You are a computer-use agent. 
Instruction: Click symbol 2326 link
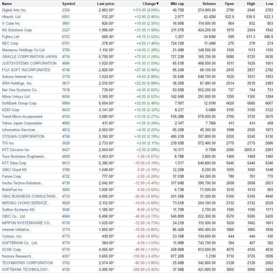66,10
